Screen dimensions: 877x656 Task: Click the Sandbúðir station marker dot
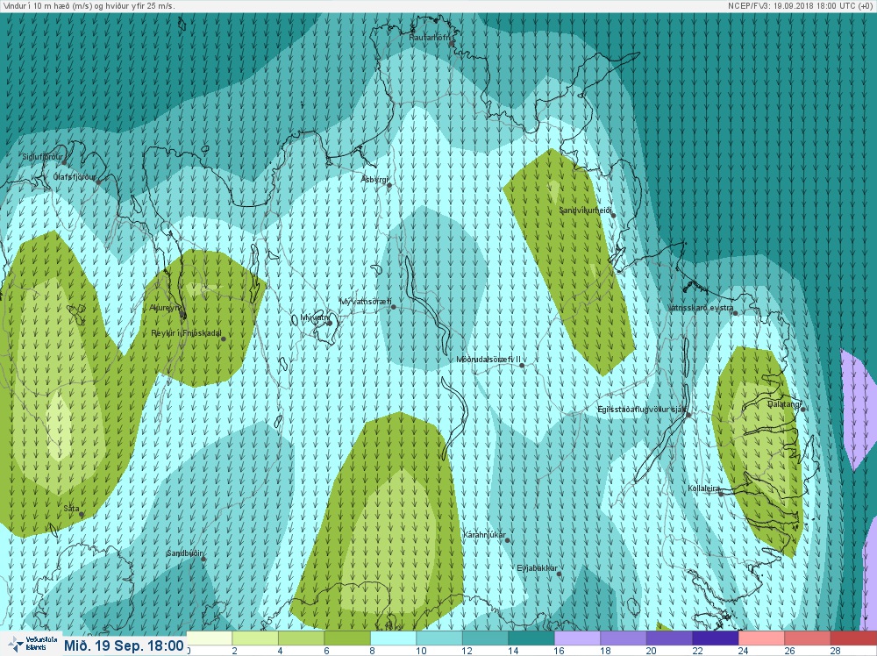pyautogui.click(x=203, y=559)
